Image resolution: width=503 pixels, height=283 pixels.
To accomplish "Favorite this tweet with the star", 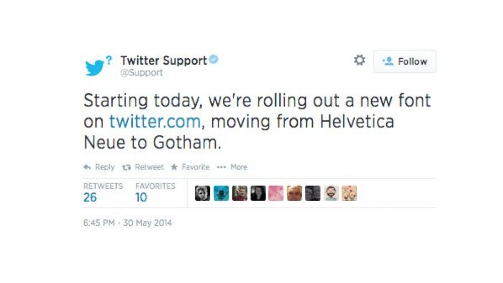I will tap(190, 167).
